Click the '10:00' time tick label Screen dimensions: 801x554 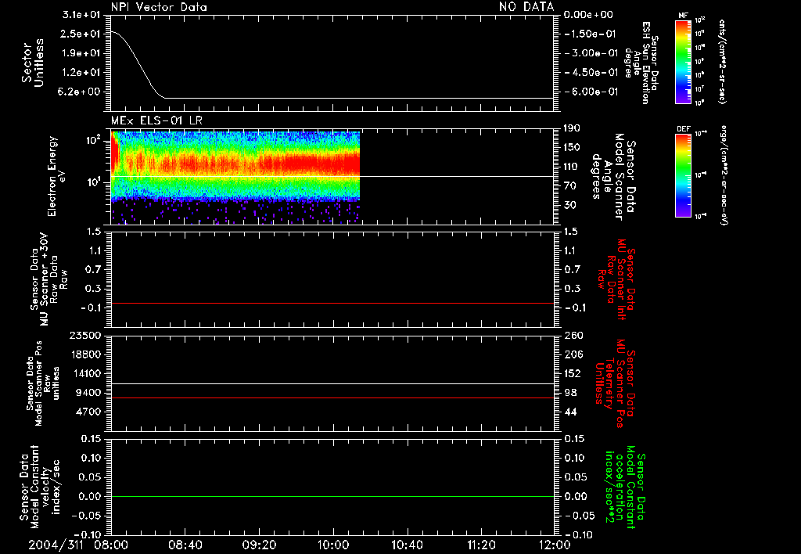coord(332,545)
